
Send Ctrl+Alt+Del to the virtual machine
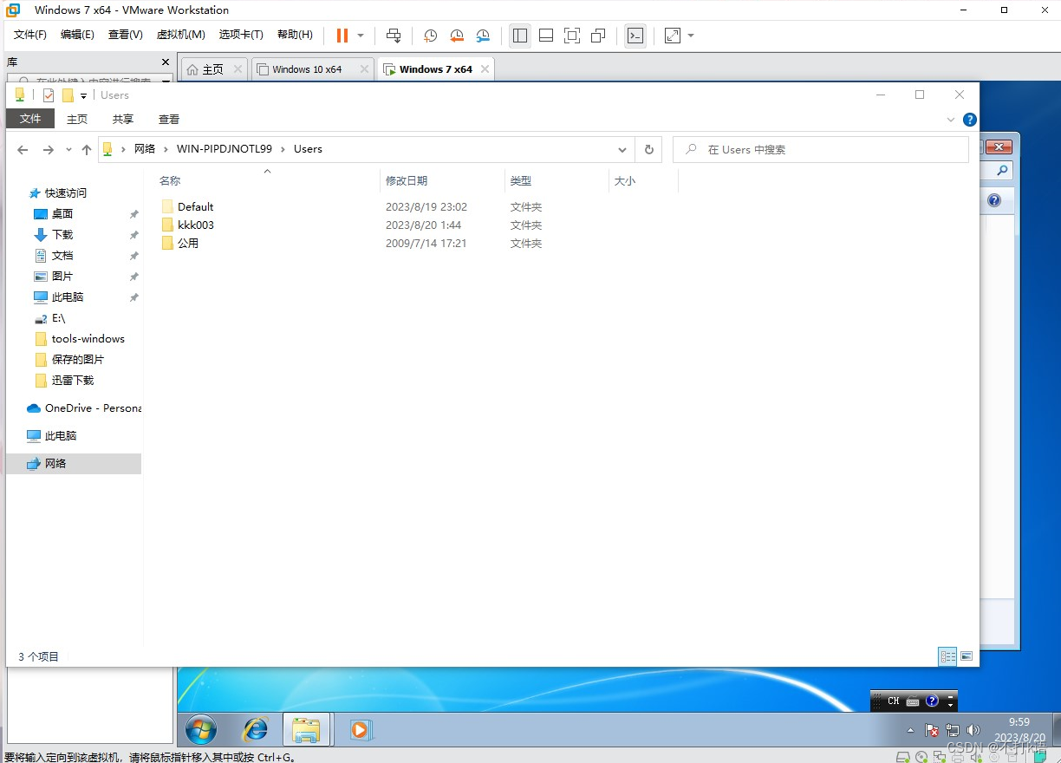[394, 36]
